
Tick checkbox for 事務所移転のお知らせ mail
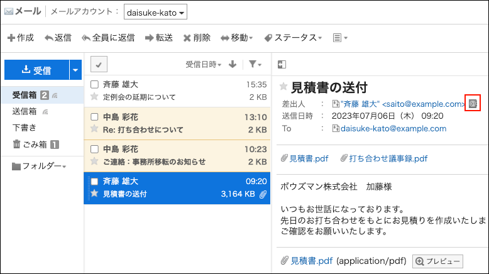tap(94, 149)
